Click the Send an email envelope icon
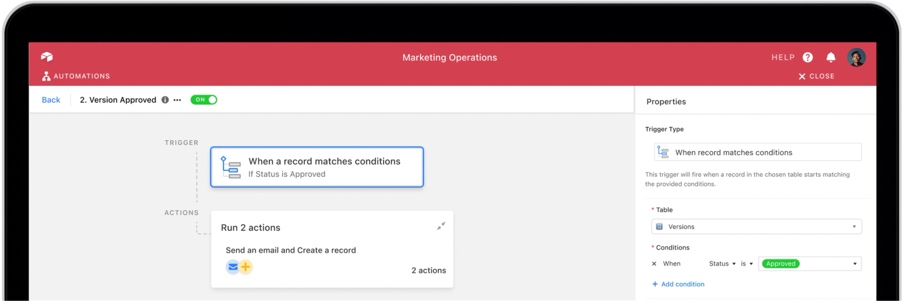The width and height of the screenshot is (902, 301). [233, 267]
